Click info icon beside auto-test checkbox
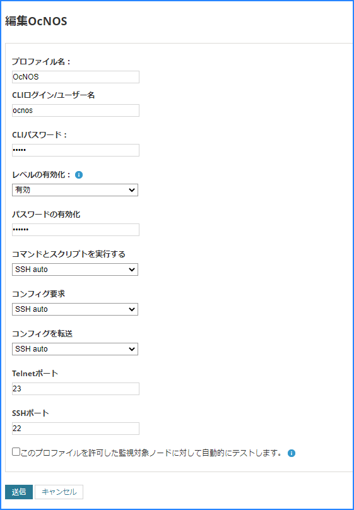This screenshot has width=354, height=510. (x=292, y=453)
